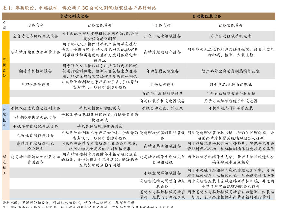Click the 手机各种物理按键的测试 cell
Viewport: 281px width, 208px height.
[x=100, y=126]
